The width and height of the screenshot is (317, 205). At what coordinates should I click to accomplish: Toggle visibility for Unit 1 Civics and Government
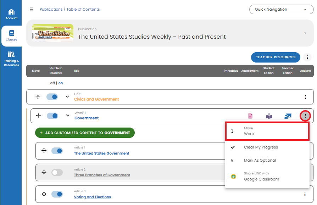pos(52,97)
